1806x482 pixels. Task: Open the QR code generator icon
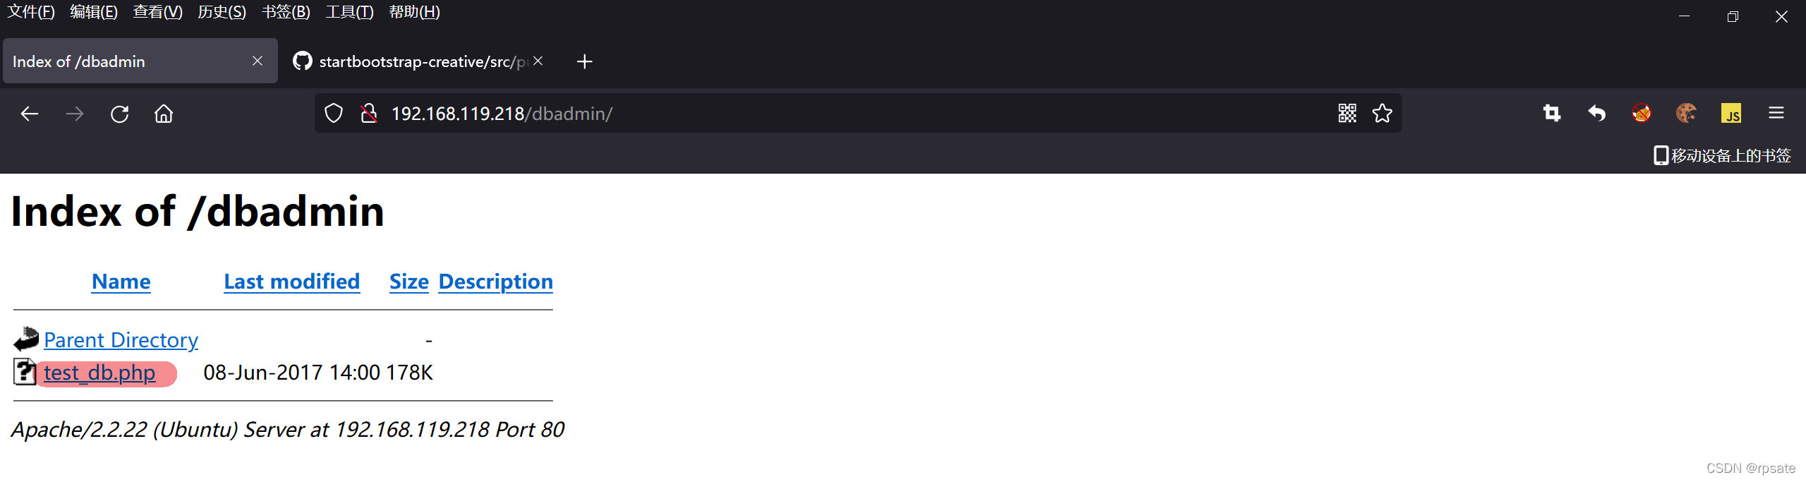tap(1347, 113)
